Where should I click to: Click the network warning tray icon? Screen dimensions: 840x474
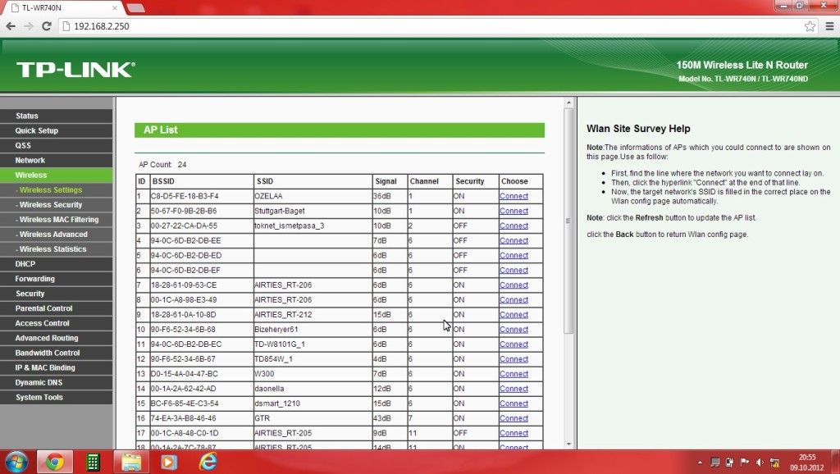pos(774,463)
